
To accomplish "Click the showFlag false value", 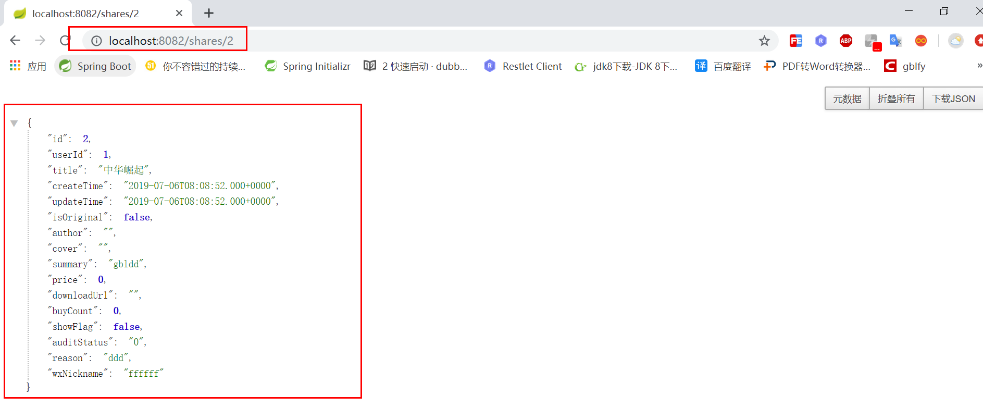I will pos(127,326).
